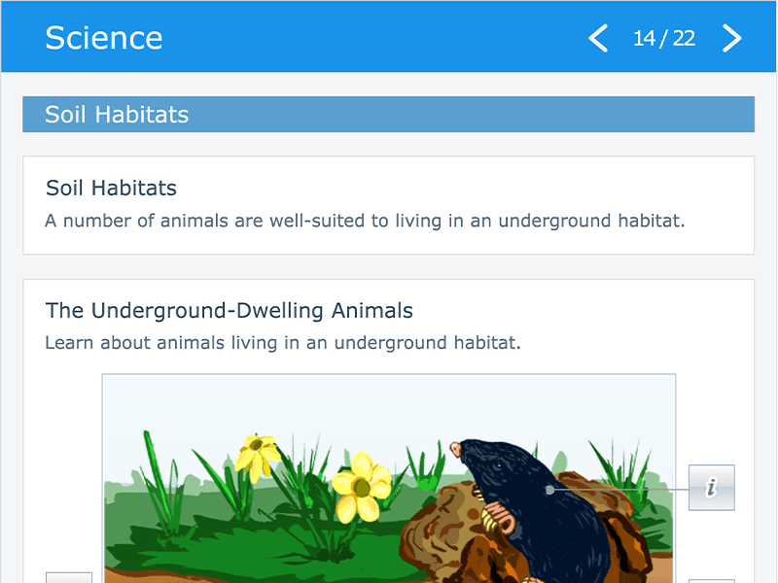Select the 14 / 22 page counter
The width and height of the screenshot is (778, 583).
point(664,38)
